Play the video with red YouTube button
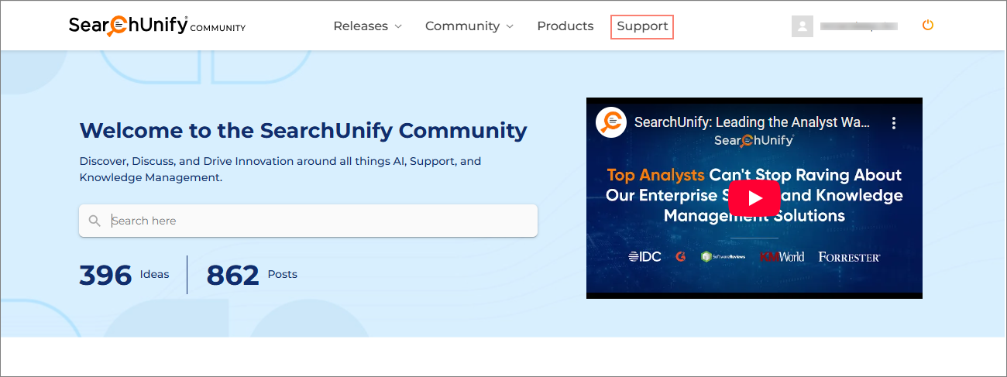 pyautogui.click(x=754, y=198)
